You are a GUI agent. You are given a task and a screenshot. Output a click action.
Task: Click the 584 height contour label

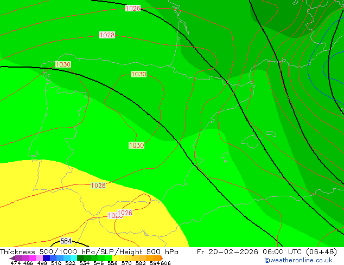(66, 241)
